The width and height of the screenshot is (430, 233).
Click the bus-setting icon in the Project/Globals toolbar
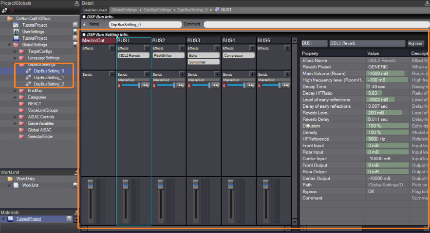click(4, 10)
